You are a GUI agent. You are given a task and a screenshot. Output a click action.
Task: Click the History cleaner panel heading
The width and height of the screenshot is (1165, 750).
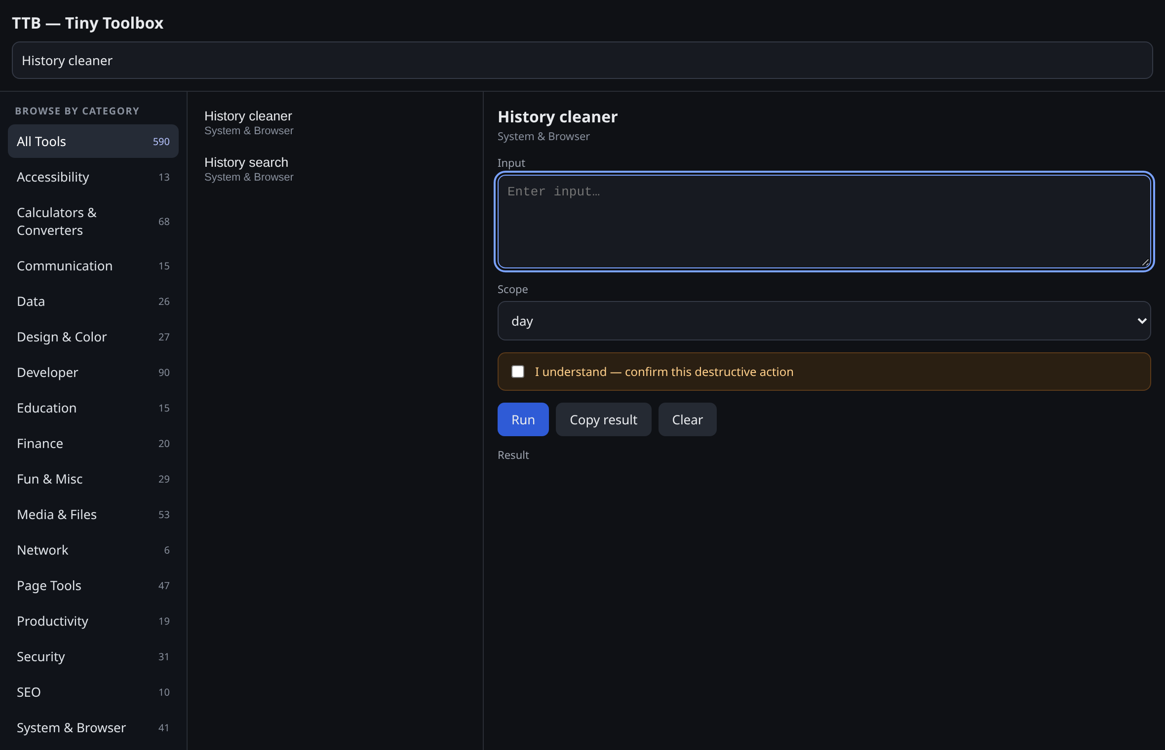coord(557,116)
